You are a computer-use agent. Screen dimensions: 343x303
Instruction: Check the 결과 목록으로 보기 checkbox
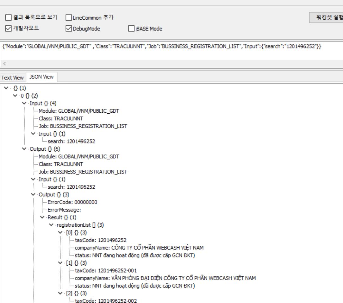point(8,17)
